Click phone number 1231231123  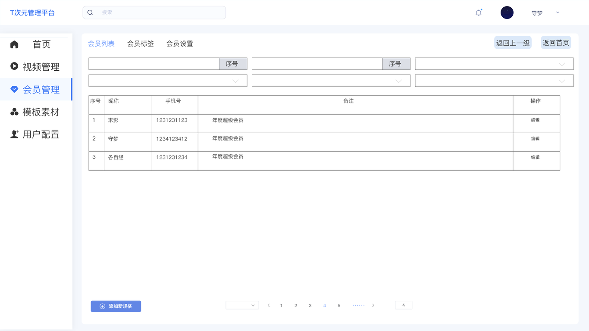(x=172, y=120)
